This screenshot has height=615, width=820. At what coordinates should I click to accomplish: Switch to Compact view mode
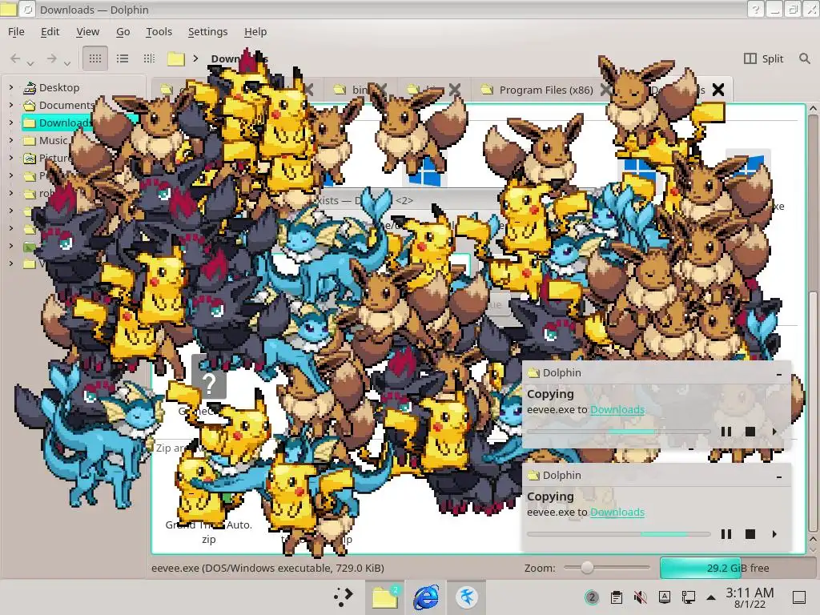point(149,58)
